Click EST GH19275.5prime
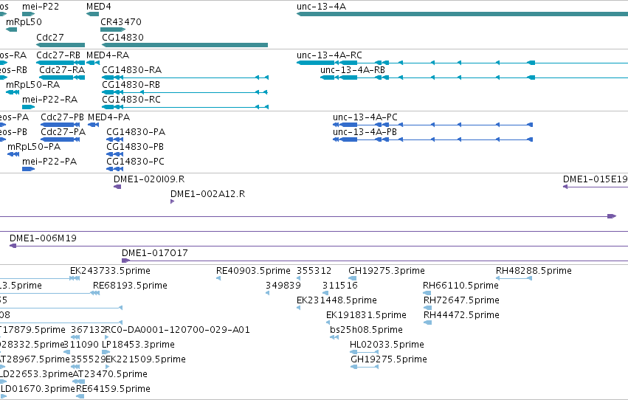Viewport: 628px width, 400px height. (365, 368)
